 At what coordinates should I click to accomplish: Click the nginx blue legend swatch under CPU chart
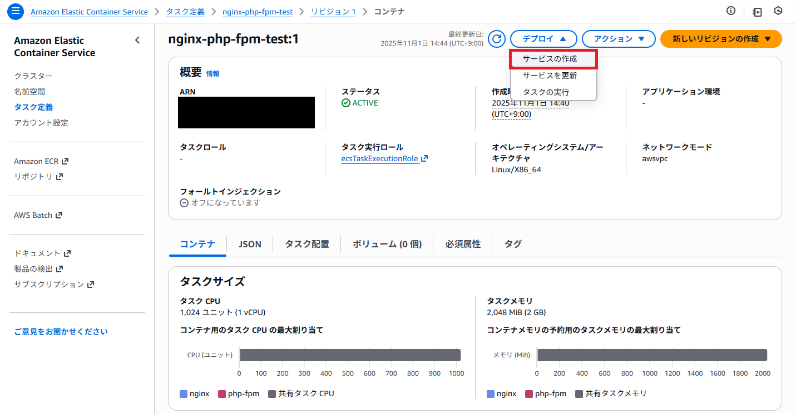(184, 394)
